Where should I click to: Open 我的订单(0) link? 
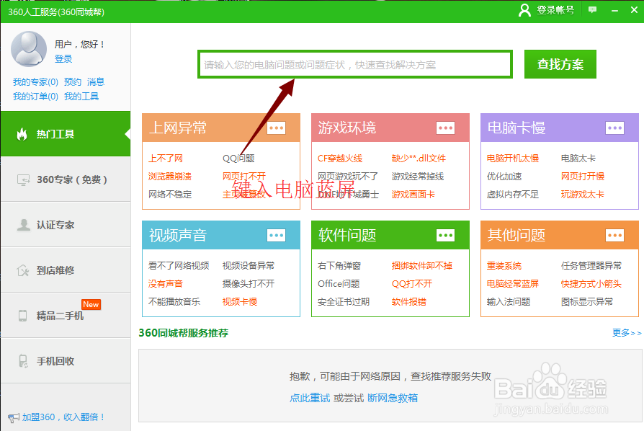coord(35,96)
